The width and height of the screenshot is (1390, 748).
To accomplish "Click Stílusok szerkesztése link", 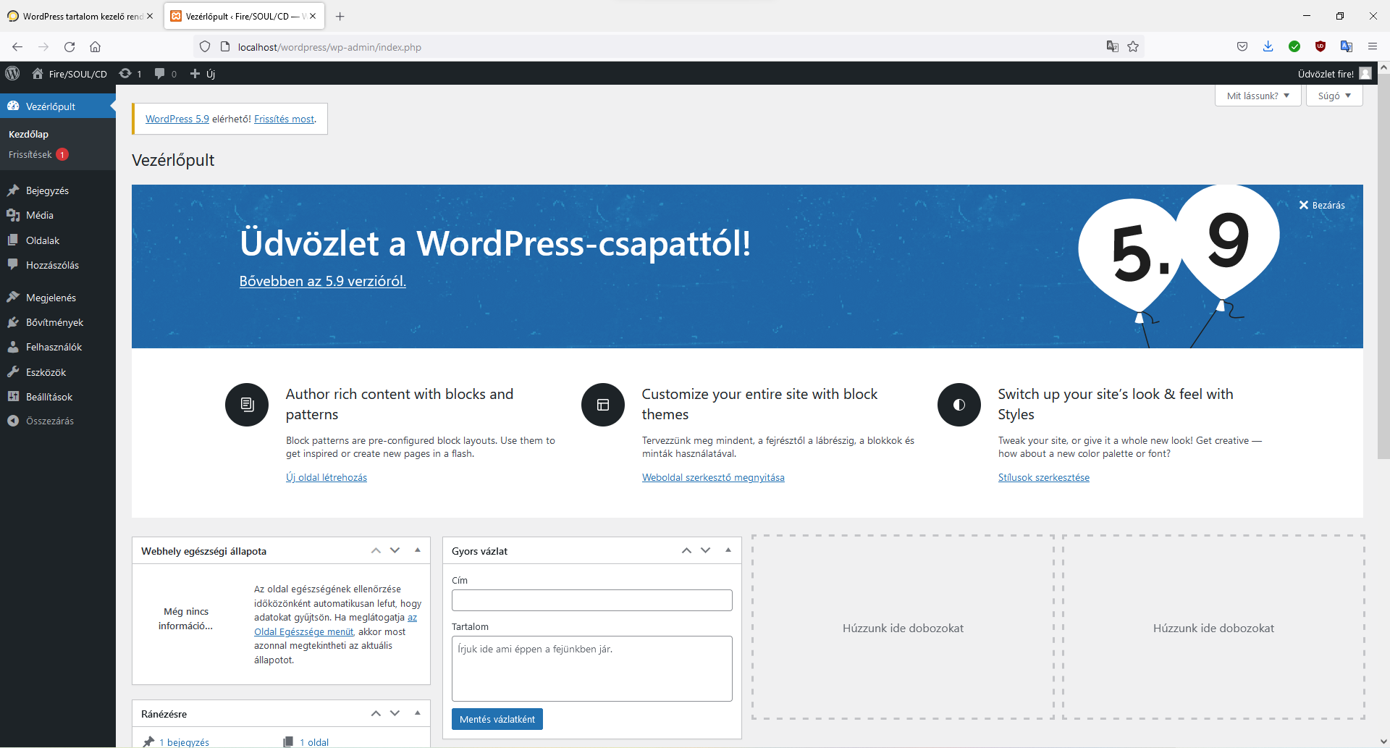I will (1044, 477).
